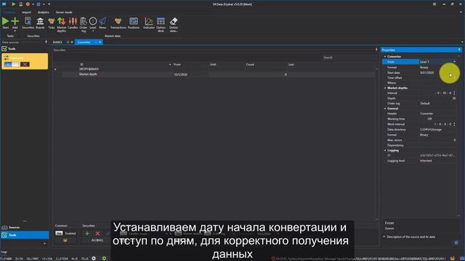
Task: Open the News paper-plane icon
Action: [x=102, y=21]
